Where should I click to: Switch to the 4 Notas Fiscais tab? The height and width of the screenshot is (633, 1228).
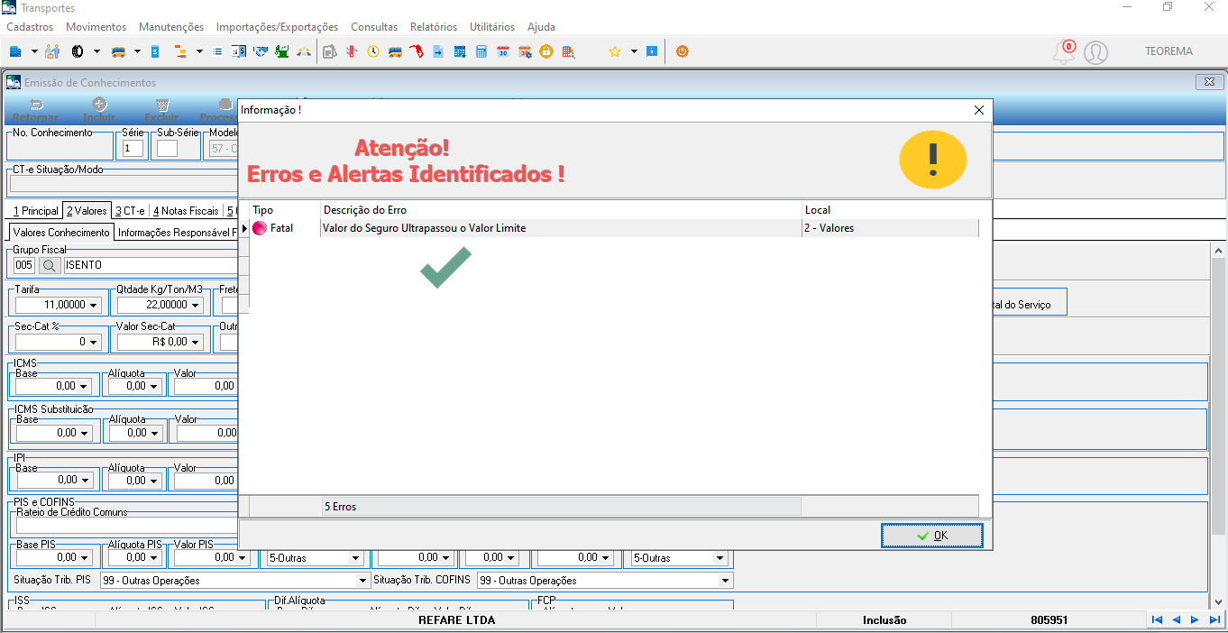click(186, 211)
